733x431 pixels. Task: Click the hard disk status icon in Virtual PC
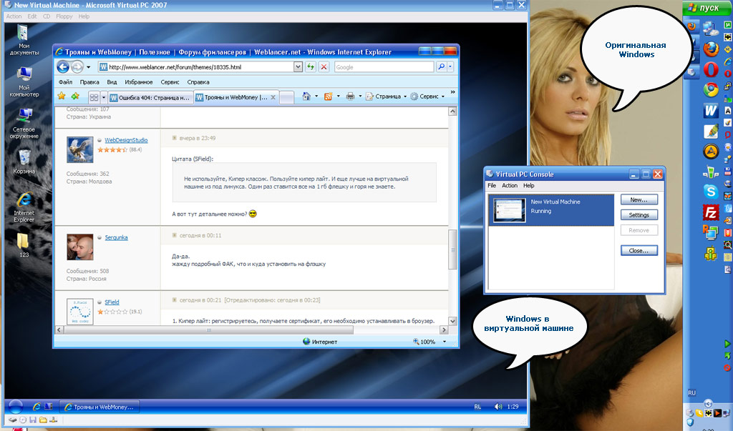[13, 420]
